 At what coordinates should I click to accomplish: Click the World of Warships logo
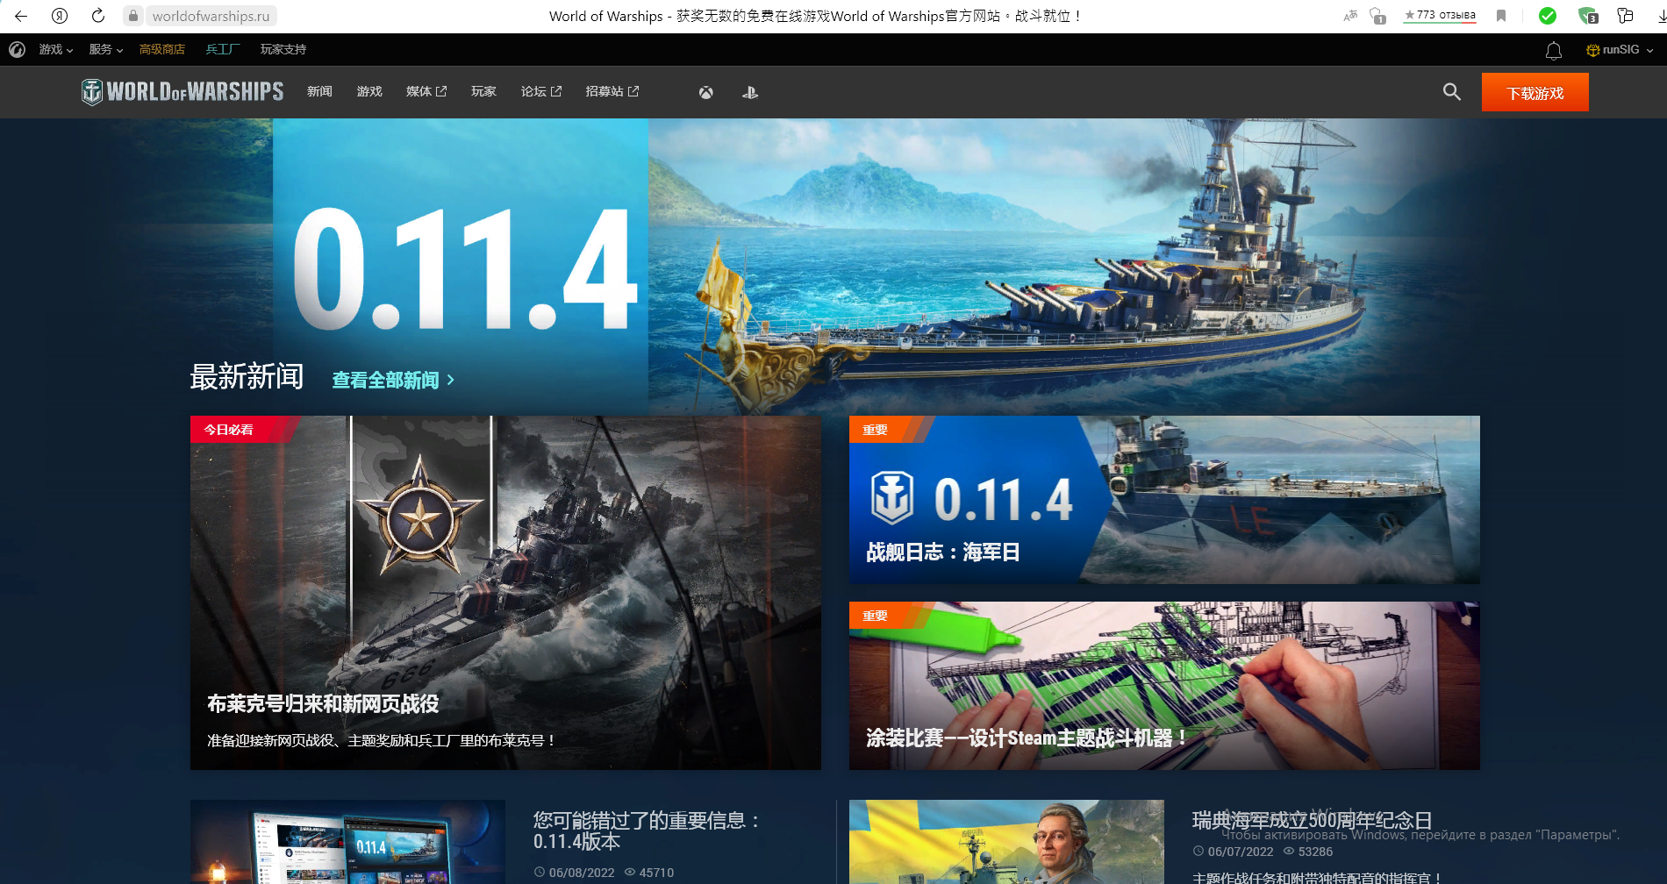(x=182, y=91)
